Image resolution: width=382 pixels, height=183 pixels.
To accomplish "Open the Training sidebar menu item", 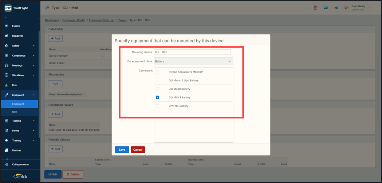I will [x=17, y=141].
